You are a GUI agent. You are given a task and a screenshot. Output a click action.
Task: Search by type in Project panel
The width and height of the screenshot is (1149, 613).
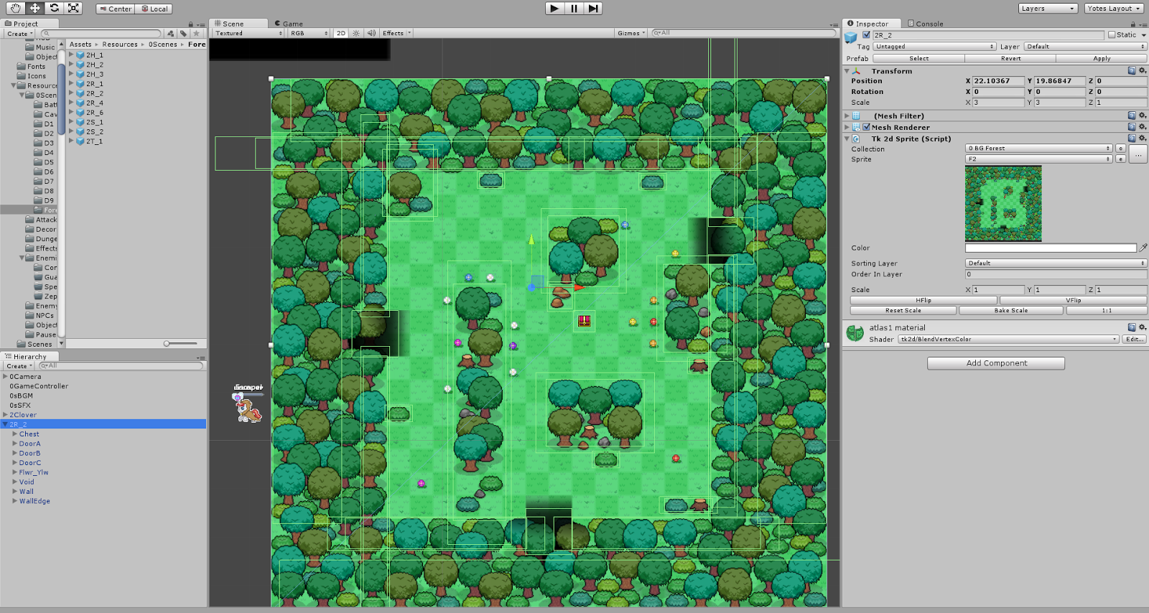tap(170, 34)
